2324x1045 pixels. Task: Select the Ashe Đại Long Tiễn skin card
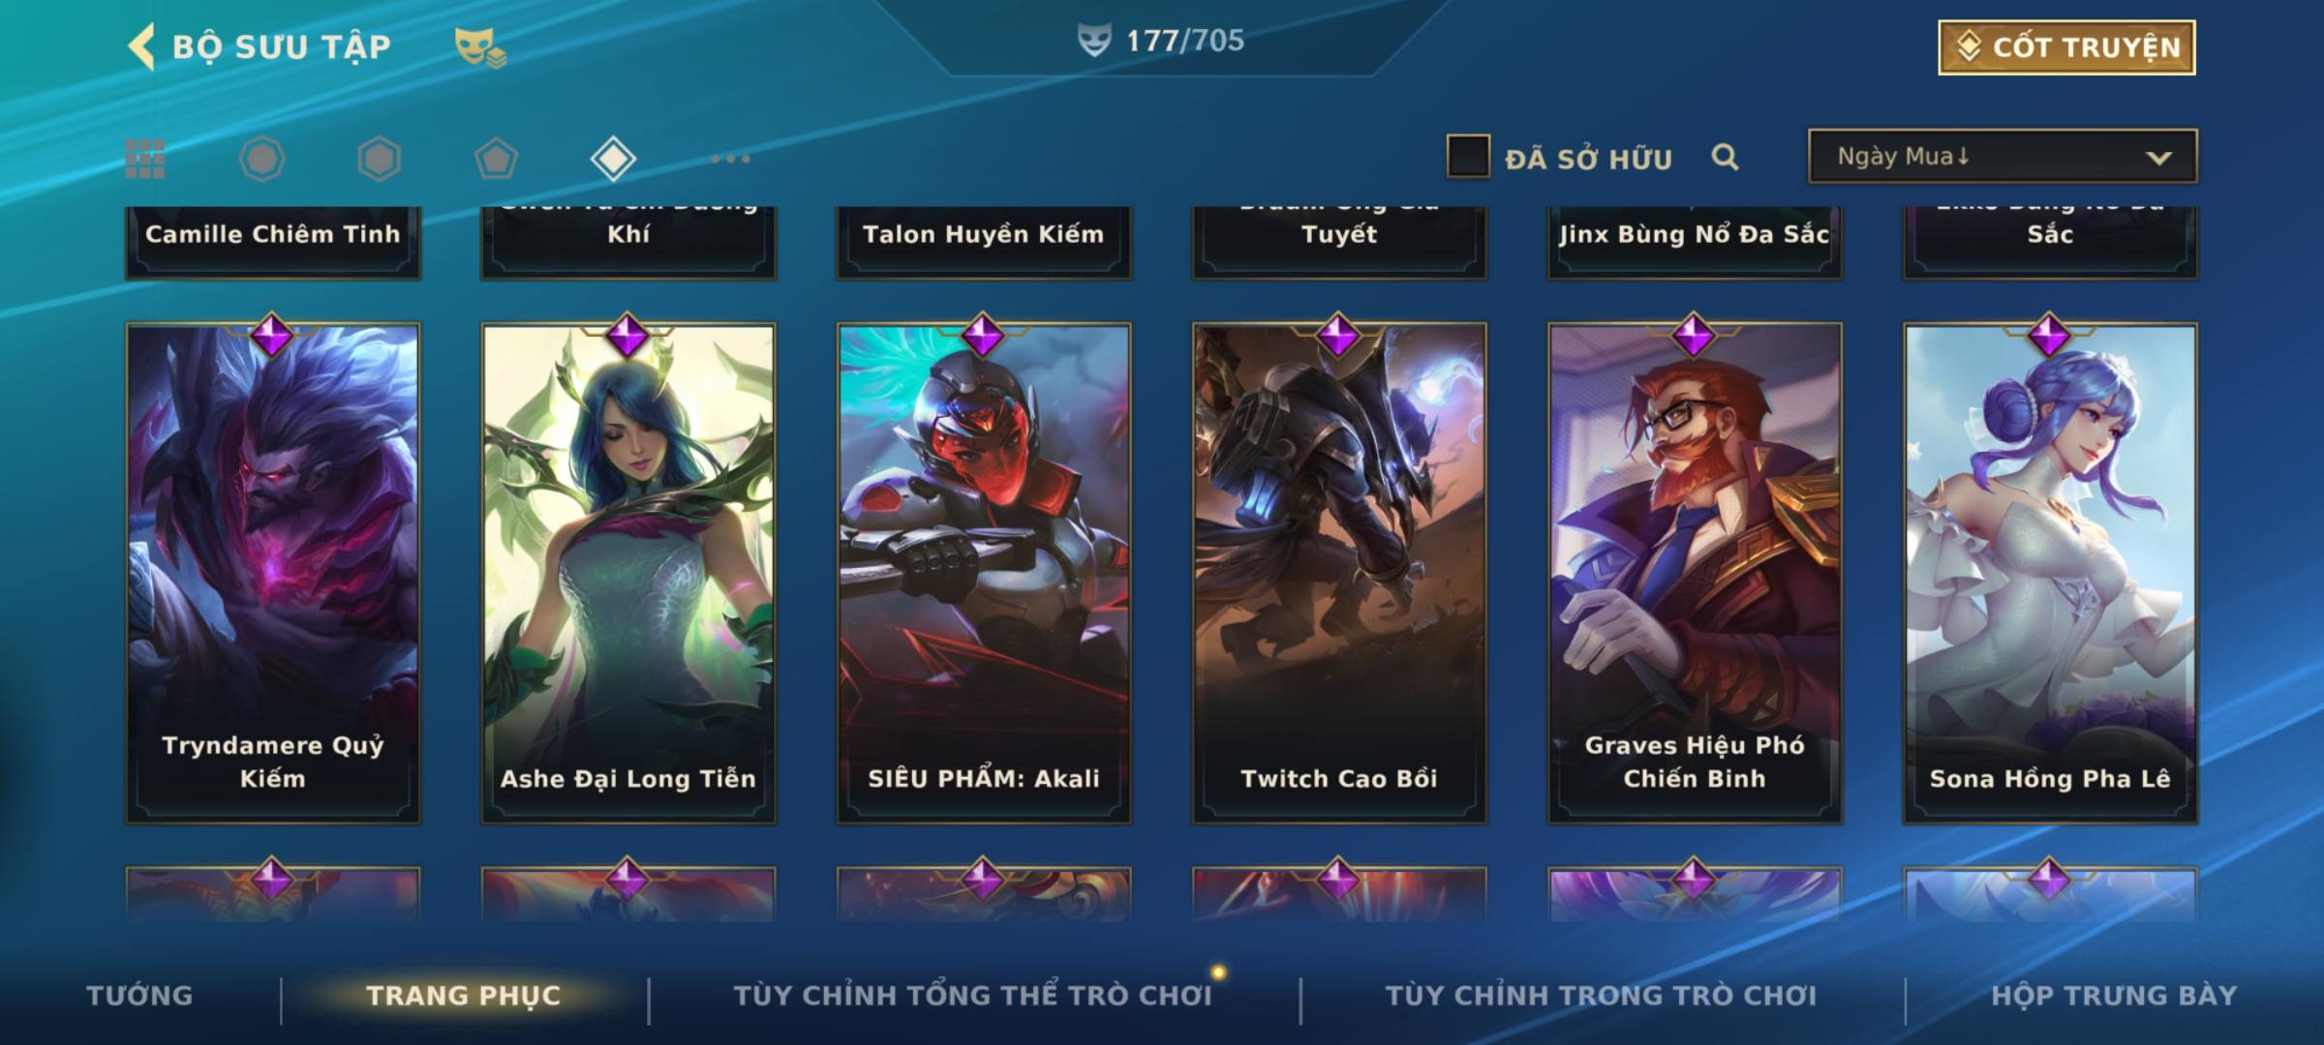click(628, 573)
